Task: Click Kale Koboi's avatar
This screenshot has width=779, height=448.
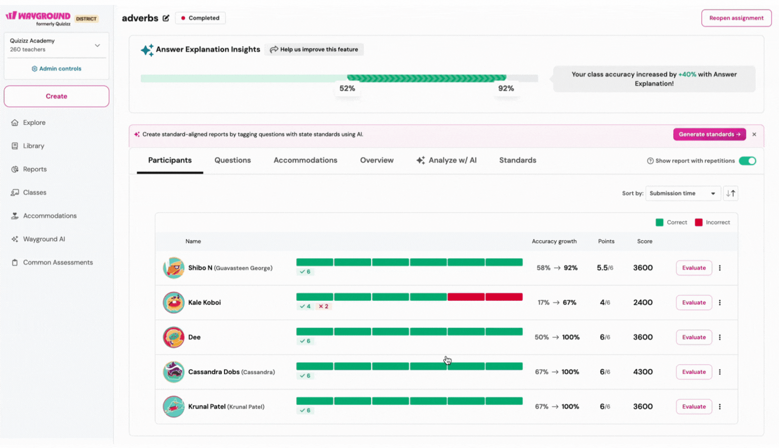Action: coord(174,303)
